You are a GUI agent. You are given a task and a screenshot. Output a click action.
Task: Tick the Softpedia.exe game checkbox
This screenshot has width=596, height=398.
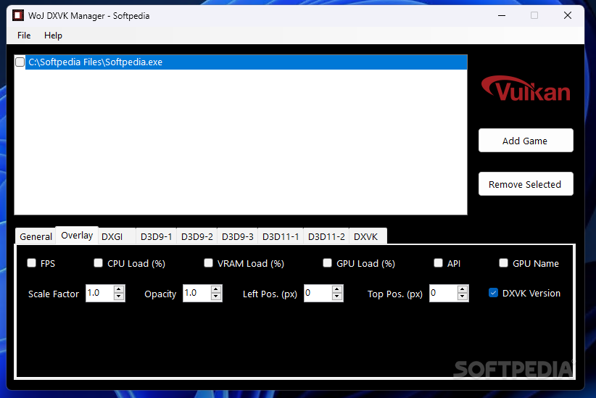point(20,62)
